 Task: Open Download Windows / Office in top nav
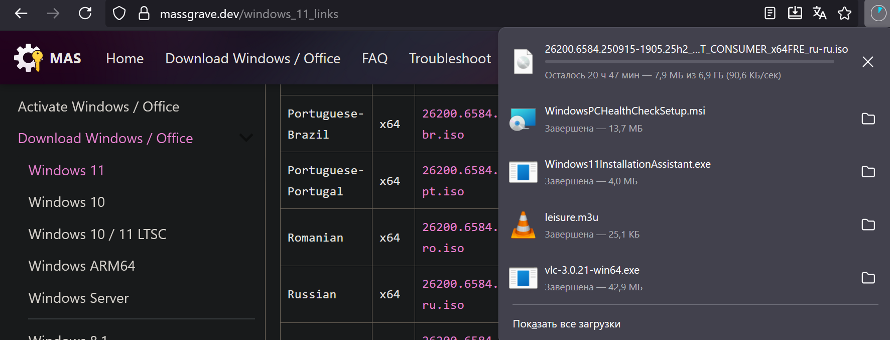coord(253,59)
